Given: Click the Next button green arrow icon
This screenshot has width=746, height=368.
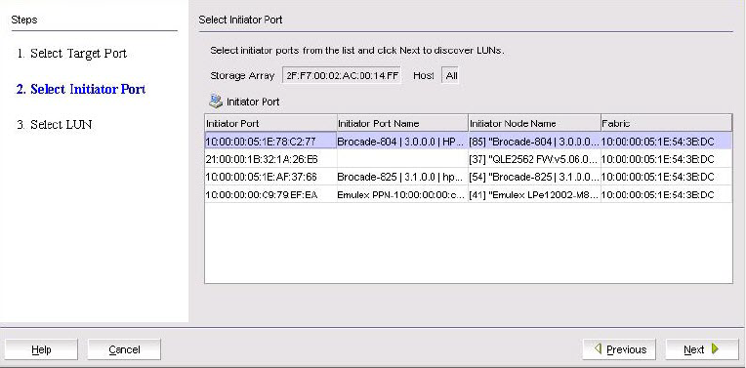Looking at the screenshot, I should pyautogui.click(x=715, y=349).
